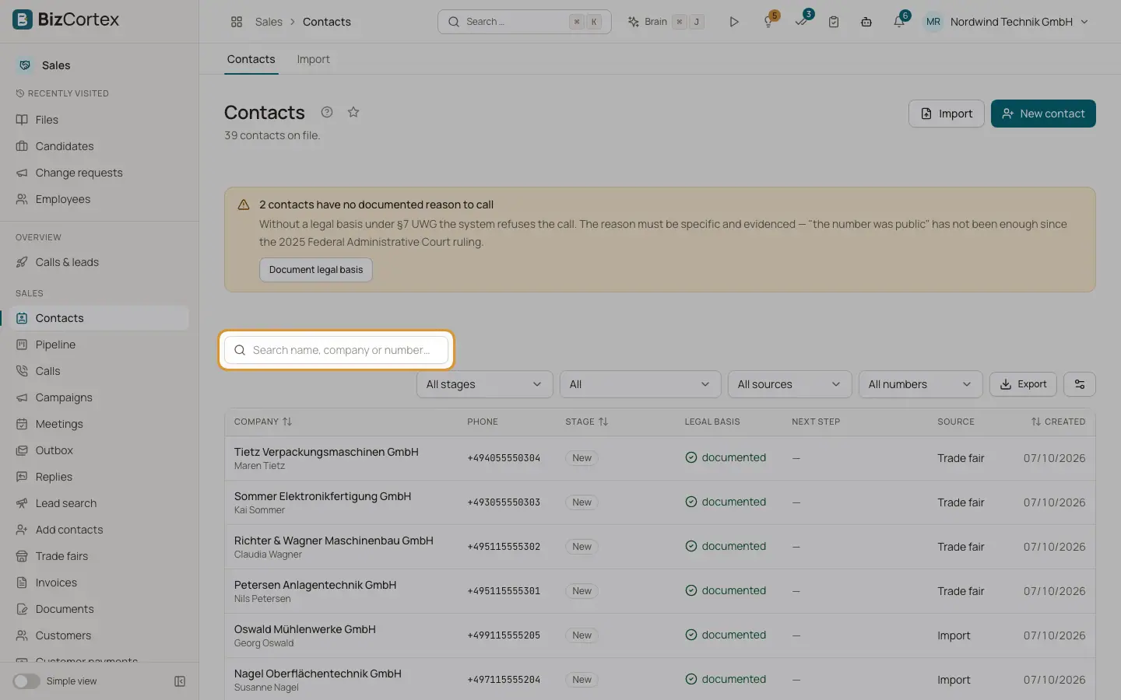1121x700 pixels.
Task: Open the 'All' filter dropdown between stages and sources
Action: [640, 384]
